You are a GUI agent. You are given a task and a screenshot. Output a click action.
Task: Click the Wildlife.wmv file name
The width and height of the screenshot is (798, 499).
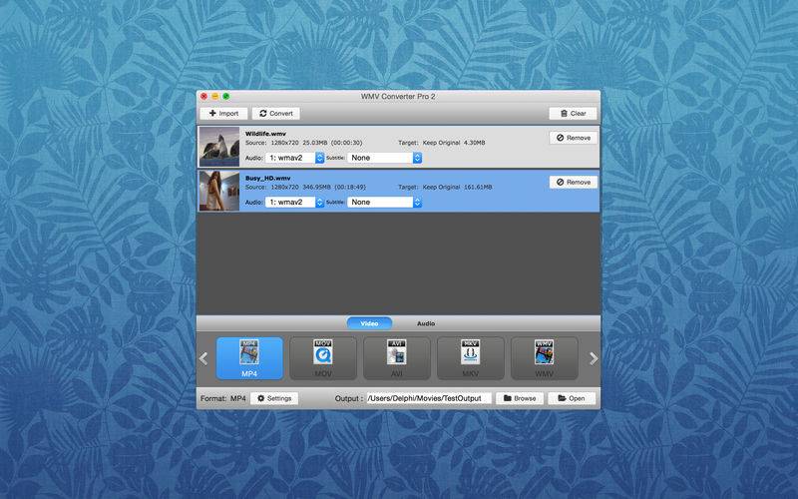pyautogui.click(x=265, y=134)
